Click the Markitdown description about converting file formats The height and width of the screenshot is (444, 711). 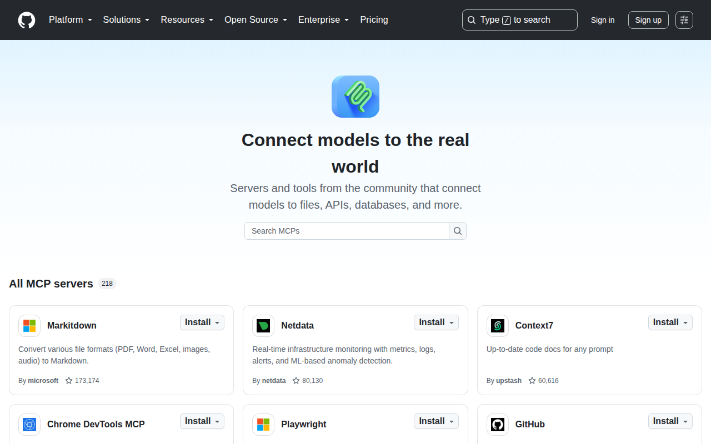[x=114, y=355]
